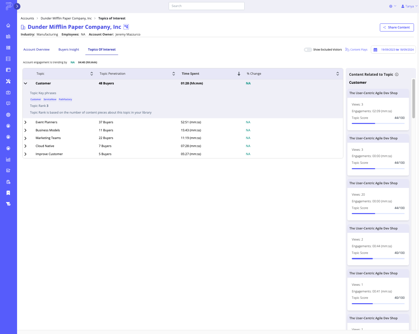Open the filter funnel icon in the sidebar
This screenshot has width=419, height=334.
pyautogui.click(x=8, y=204)
